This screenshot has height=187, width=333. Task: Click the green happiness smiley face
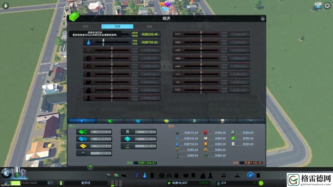click(261, 183)
